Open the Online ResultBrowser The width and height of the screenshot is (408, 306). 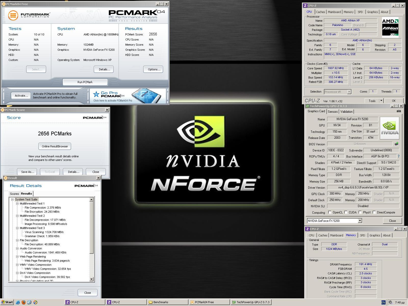click(55, 146)
